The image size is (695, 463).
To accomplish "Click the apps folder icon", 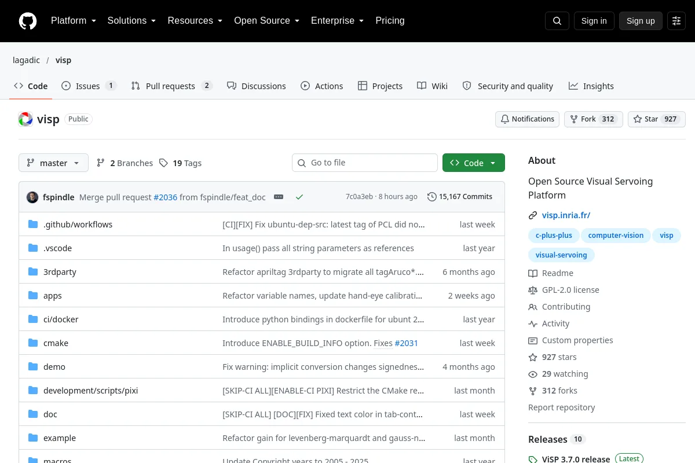I will tap(33, 296).
